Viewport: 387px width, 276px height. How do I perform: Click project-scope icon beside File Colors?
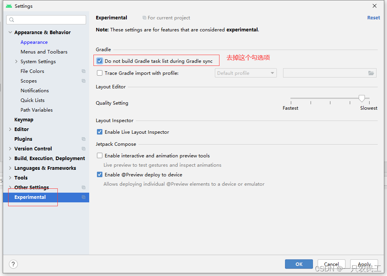pyautogui.click(x=83, y=71)
